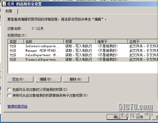Image resolution: width=158 pixels, height=123 pixels.
Task: Click the 取消 button
Action: [x=140, y=117]
